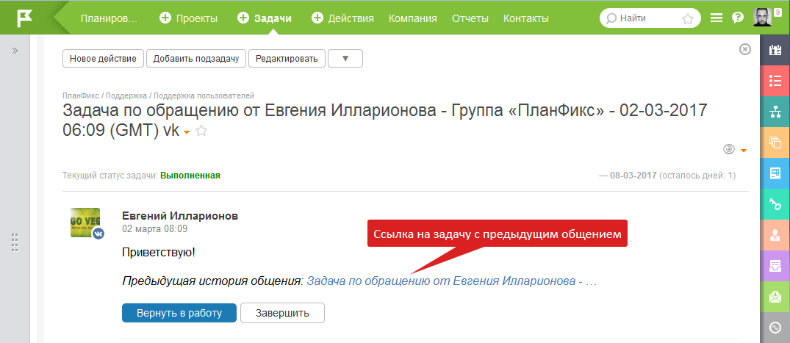Open the Действия section
Viewport: 790px width, 343px height.
(x=351, y=18)
